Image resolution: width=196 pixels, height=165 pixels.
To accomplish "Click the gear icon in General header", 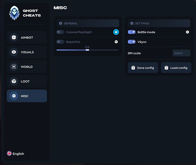I will [60, 24].
